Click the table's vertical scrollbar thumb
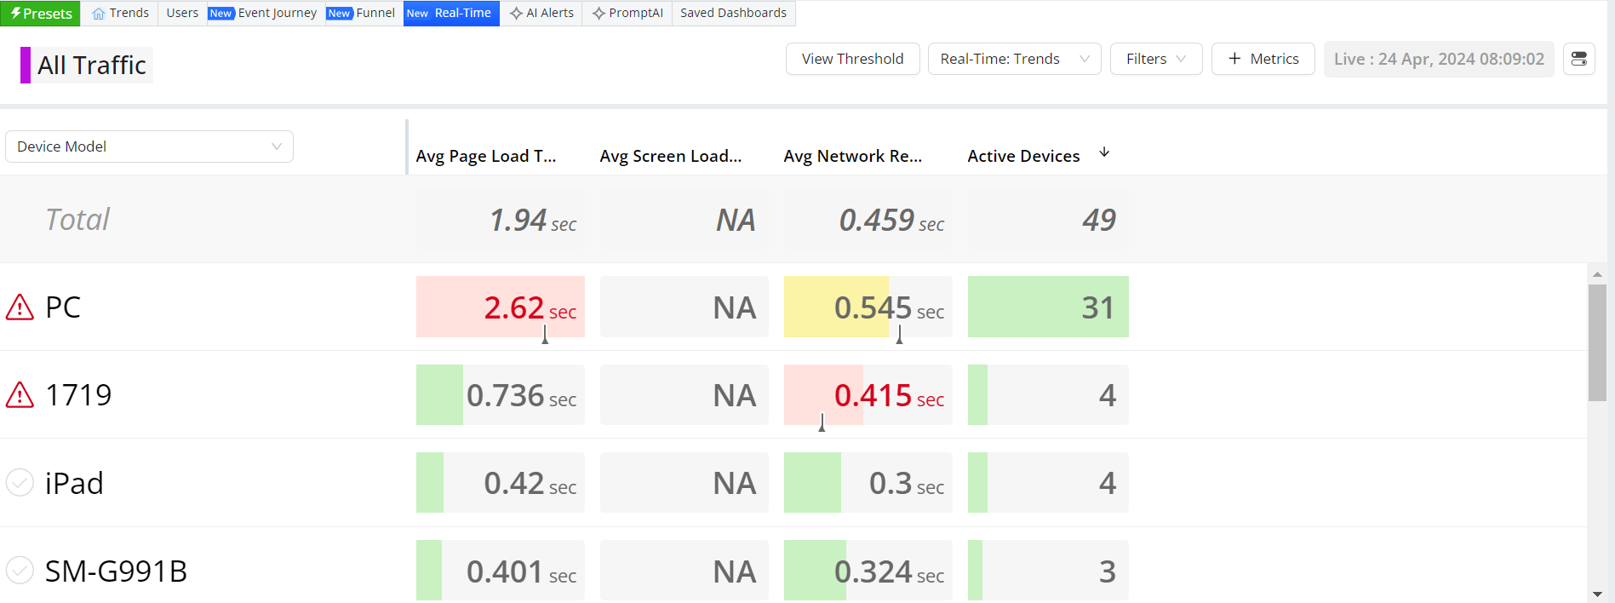This screenshot has height=603, width=1615. [x=1597, y=341]
